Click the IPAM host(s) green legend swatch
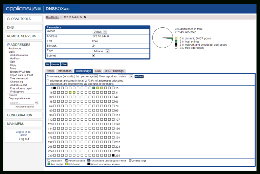 pyautogui.click(x=49, y=164)
